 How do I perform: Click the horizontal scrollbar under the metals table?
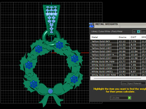[x=117, y=78]
